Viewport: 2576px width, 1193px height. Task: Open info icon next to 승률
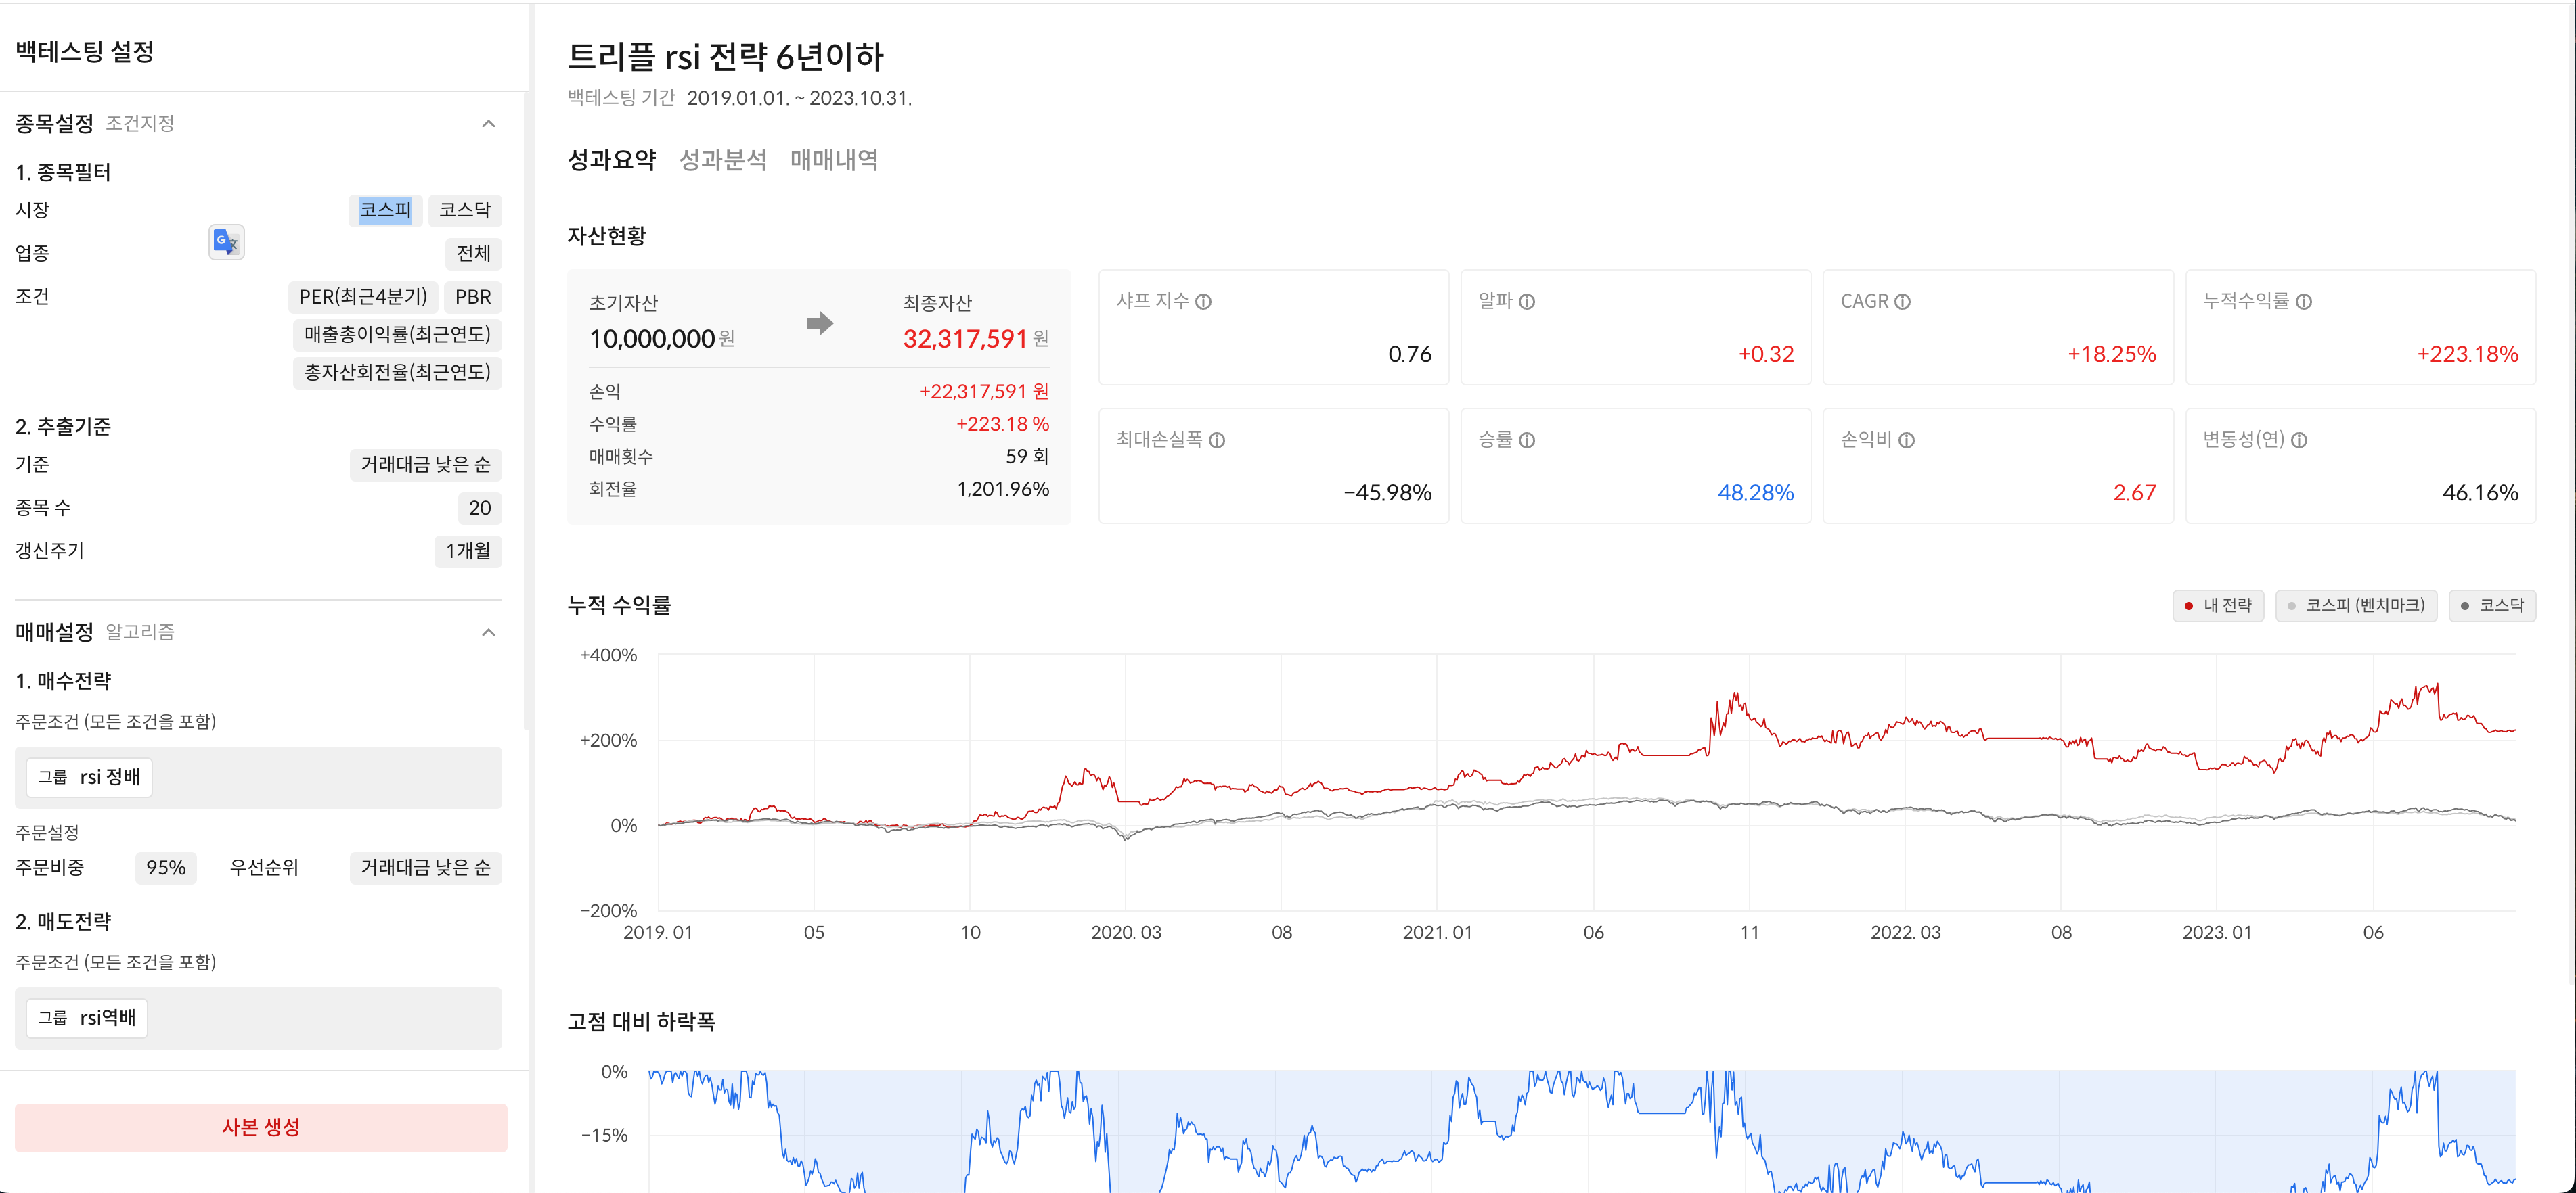click(1527, 441)
